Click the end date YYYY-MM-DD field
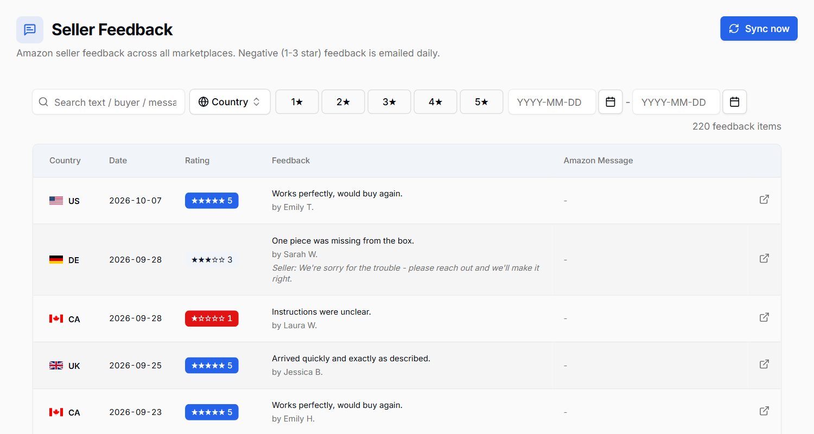The height and width of the screenshot is (434, 814). pos(676,102)
